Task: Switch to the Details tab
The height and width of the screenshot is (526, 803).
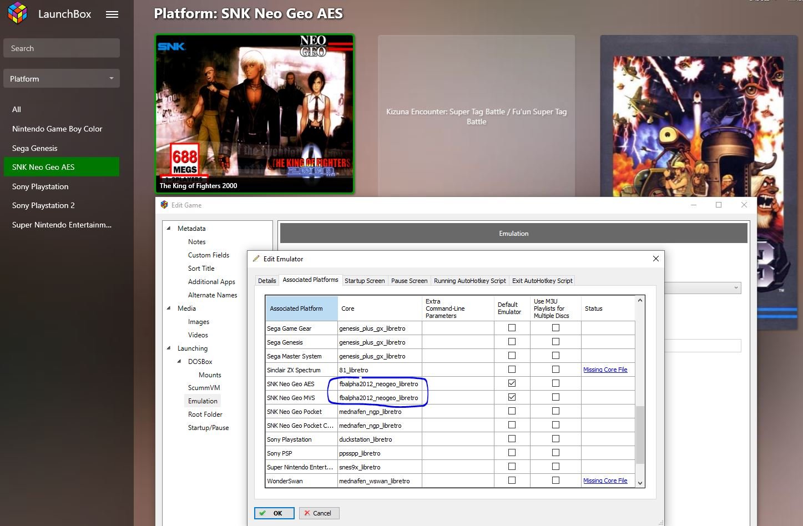Action: click(x=267, y=281)
